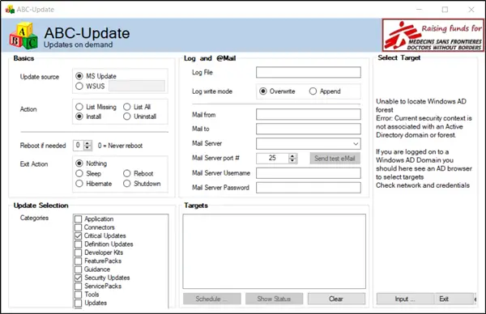Minimize the ABC-Update window
The height and width of the screenshot is (314, 486).
pos(419,10)
